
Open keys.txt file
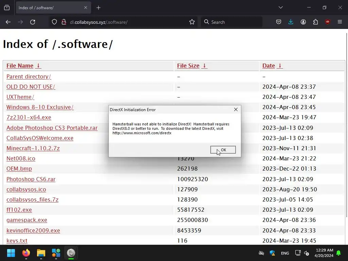17,241
